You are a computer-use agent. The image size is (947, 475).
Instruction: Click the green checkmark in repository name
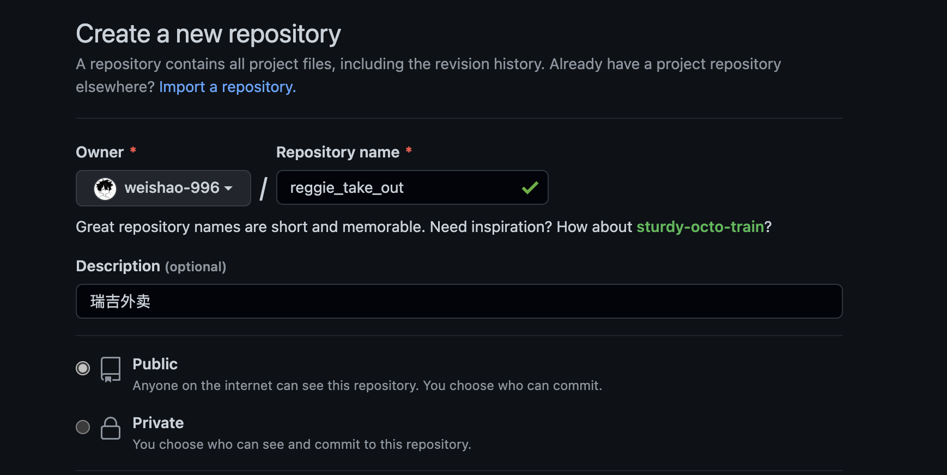point(530,188)
